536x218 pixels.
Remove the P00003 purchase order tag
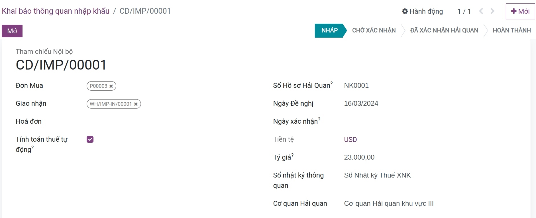pos(111,86)
